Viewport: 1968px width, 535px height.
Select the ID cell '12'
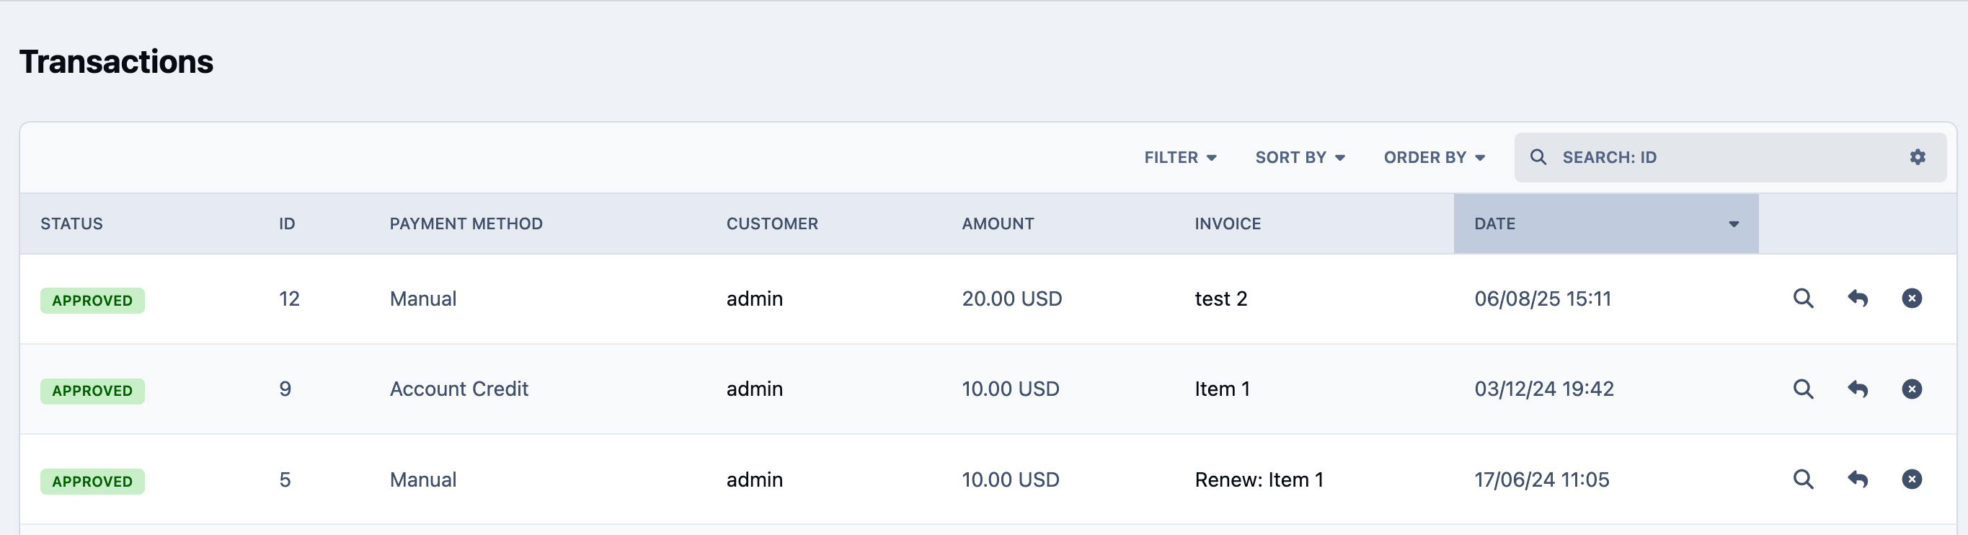click(289, 299)
